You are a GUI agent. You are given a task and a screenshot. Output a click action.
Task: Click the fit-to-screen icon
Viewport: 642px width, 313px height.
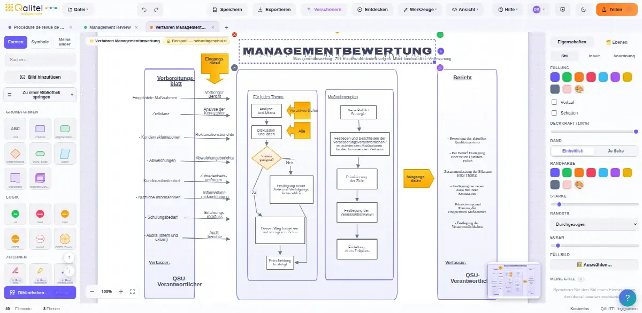[133, 292]
